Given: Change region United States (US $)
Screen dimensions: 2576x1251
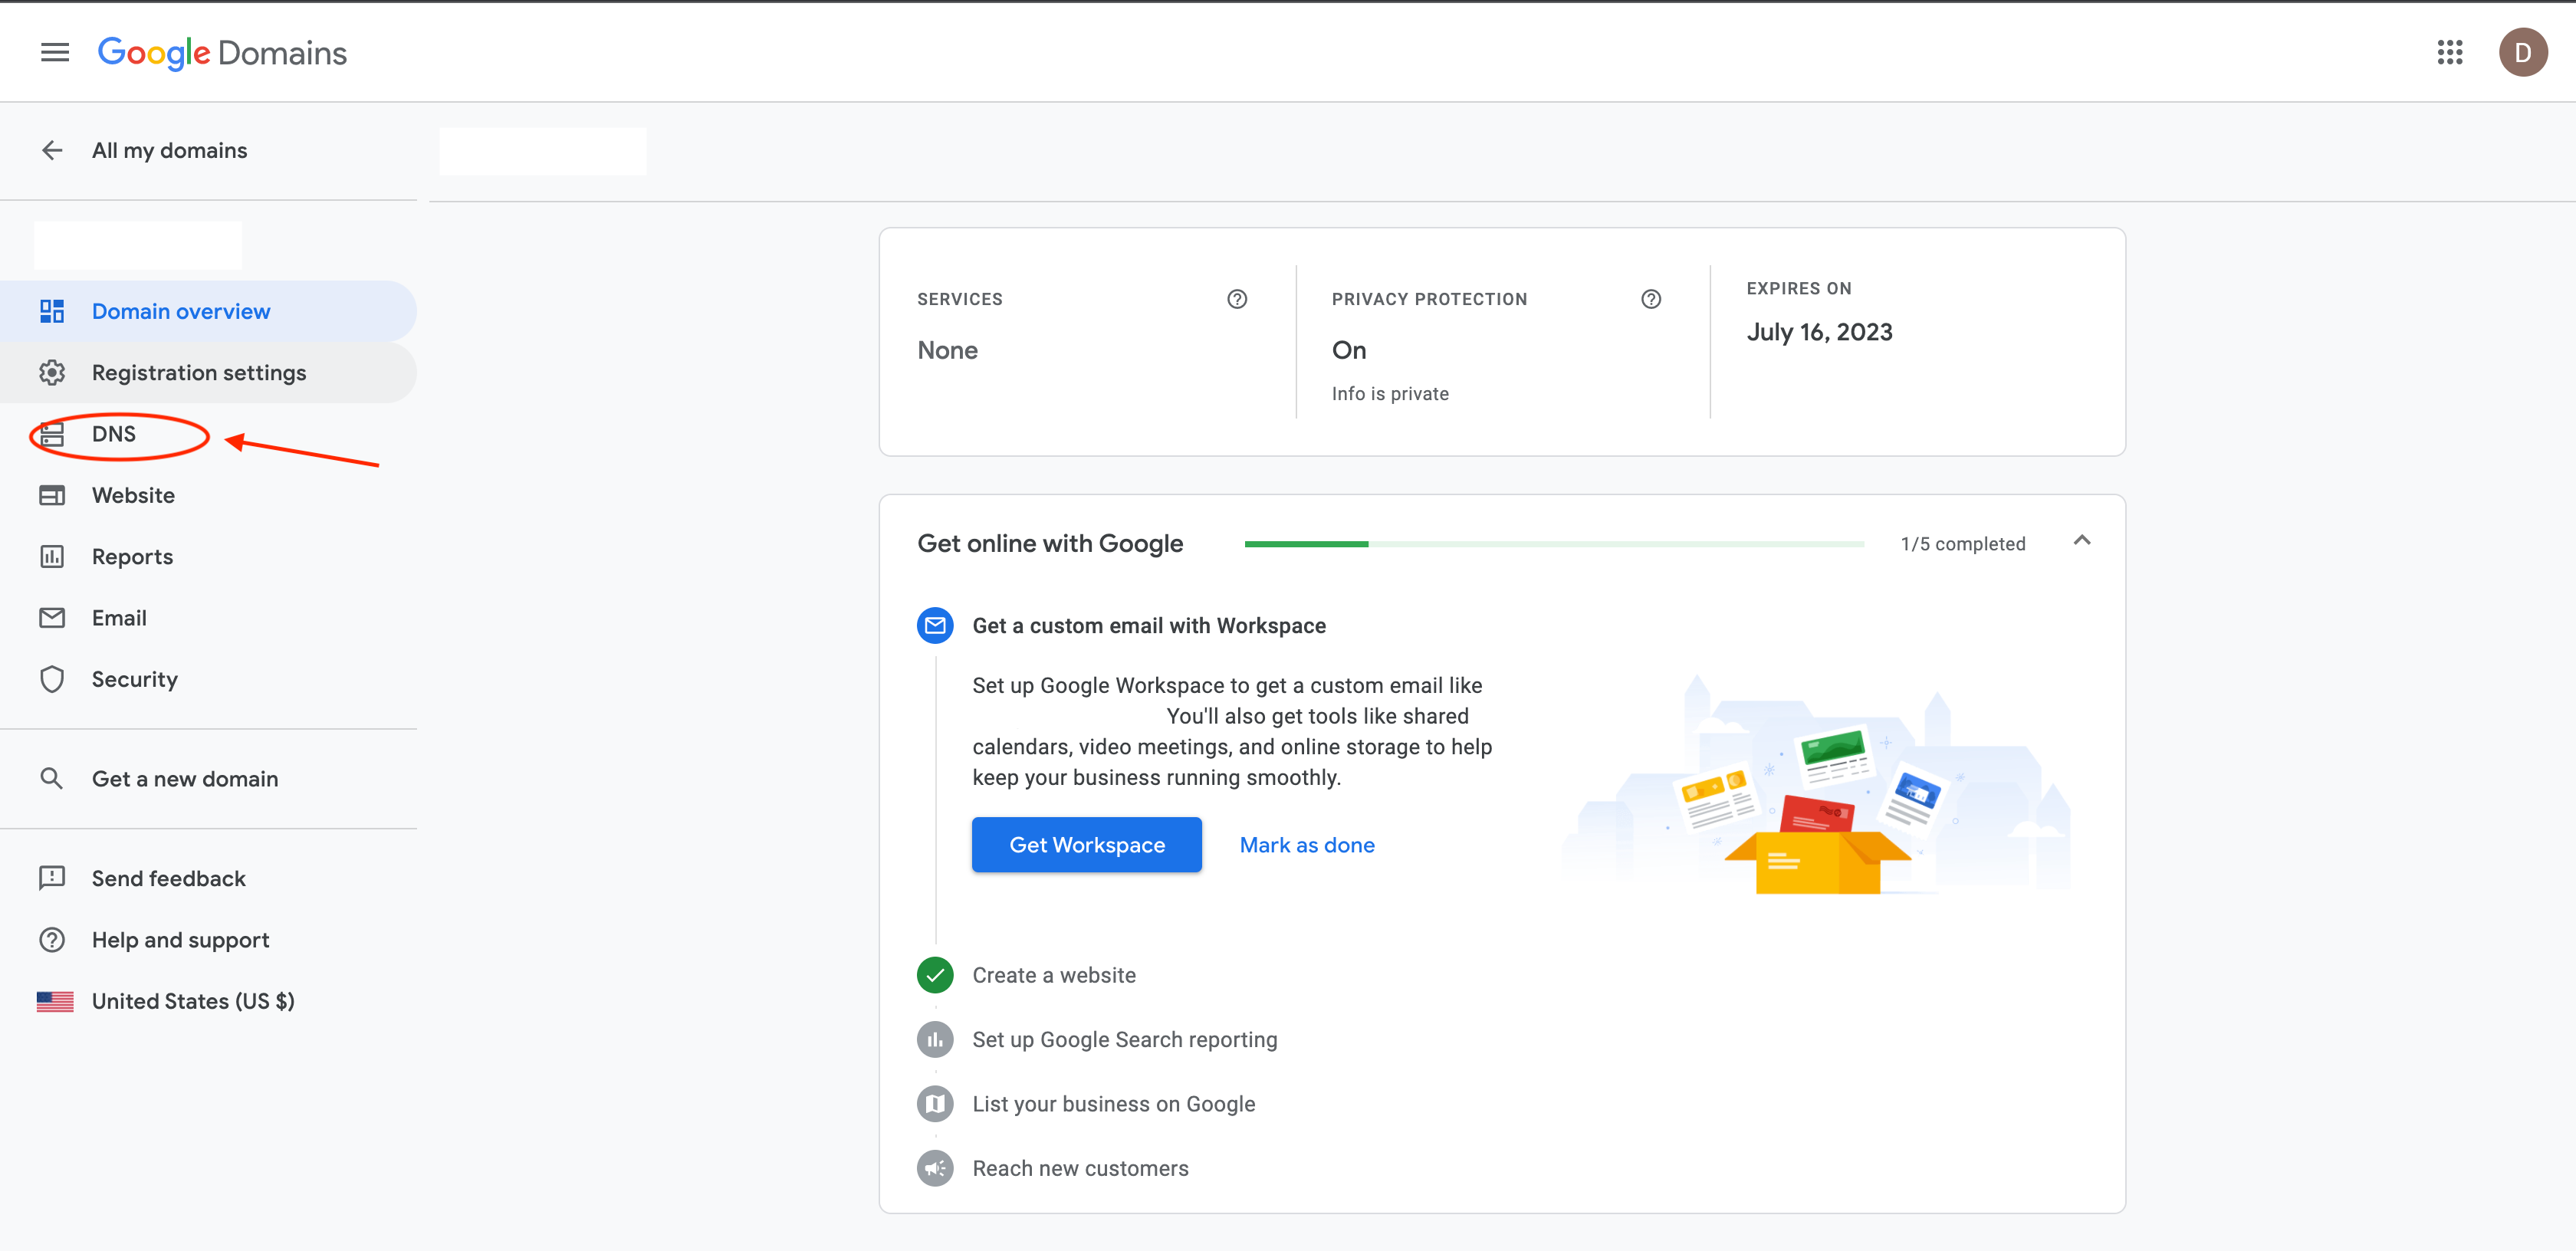Looking at the screenshot, I should (x=208, y=1001).
